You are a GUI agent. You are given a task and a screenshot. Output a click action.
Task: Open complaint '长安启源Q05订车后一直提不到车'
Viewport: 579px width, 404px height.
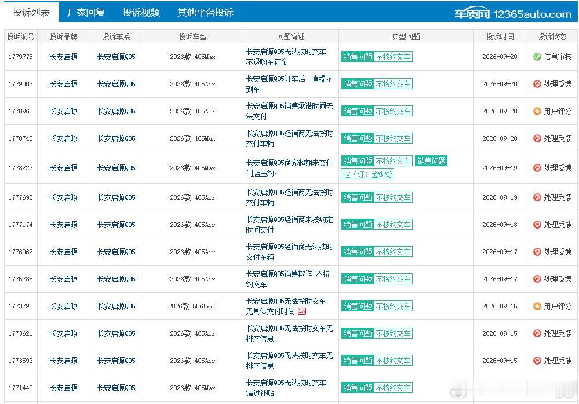click(290, 85)
